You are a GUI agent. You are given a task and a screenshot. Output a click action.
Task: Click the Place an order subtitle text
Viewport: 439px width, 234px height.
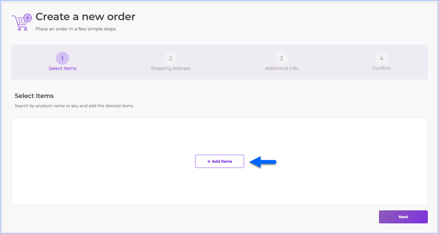point(75,29)
